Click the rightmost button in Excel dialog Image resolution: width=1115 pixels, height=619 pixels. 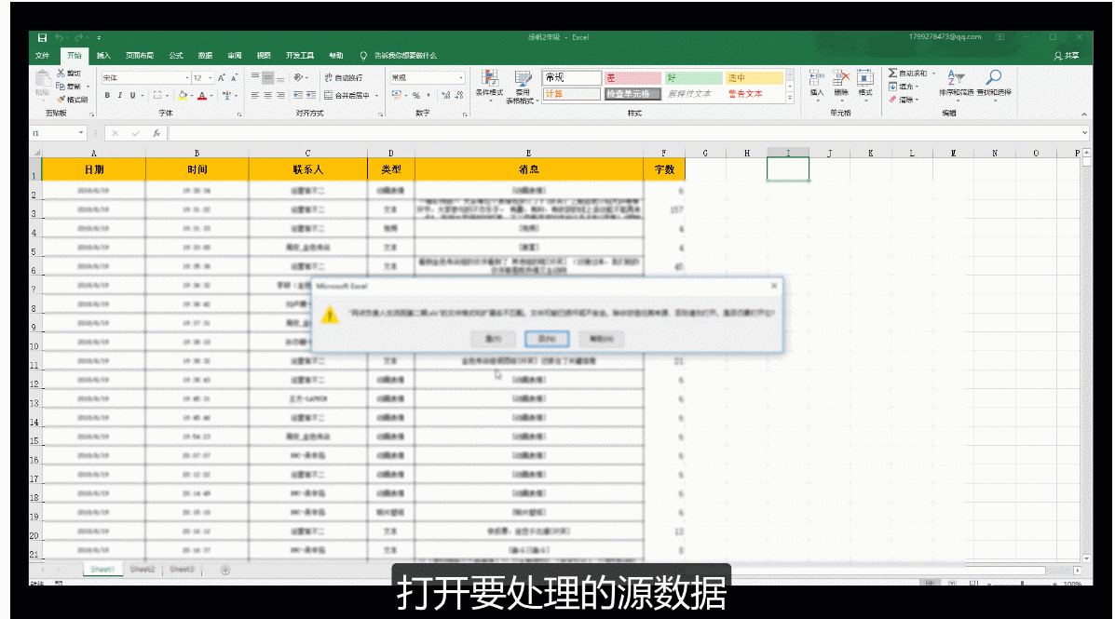pyautogui.click(x=601, y=339)
